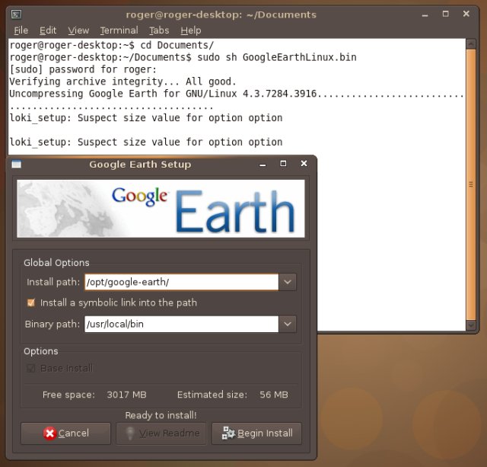Open the Edit menu in terminal

click(x=48, y=30)
